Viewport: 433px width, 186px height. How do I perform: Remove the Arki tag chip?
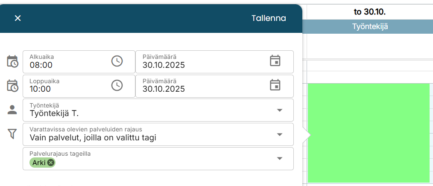pos(51,163)
